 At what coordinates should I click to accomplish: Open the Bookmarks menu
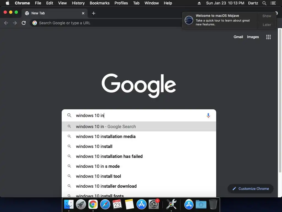pyautogui.click(x=100, y=3)
